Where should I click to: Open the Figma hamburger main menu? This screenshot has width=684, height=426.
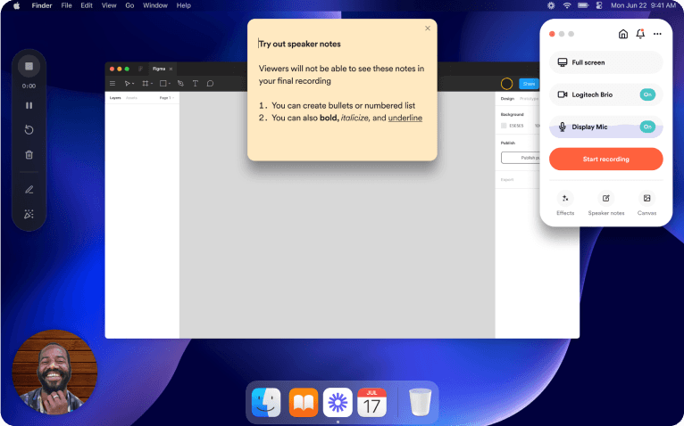113,83
